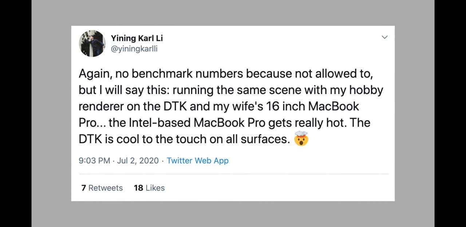Image resolution: width=466 pixels, height=227 pixels.
Task: Open Yining Karl Li's profile picture
Action: pyautogui.click(x=92, y=43)
